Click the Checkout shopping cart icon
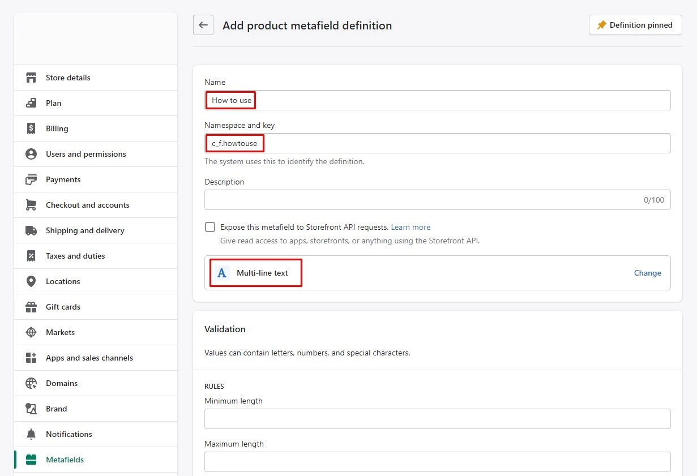697x476 pixels. (x=31, y=205)
